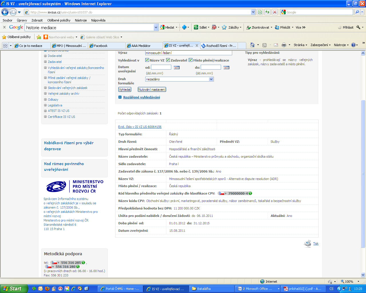
Task: Click the Vyhledat search button
Action: (125, 90)
